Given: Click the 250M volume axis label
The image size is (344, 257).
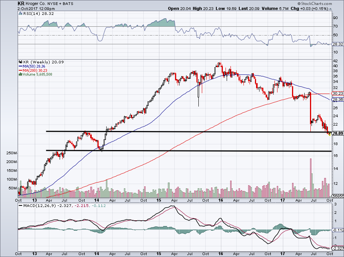Looking at the screenshot, I should pos(11,153).
